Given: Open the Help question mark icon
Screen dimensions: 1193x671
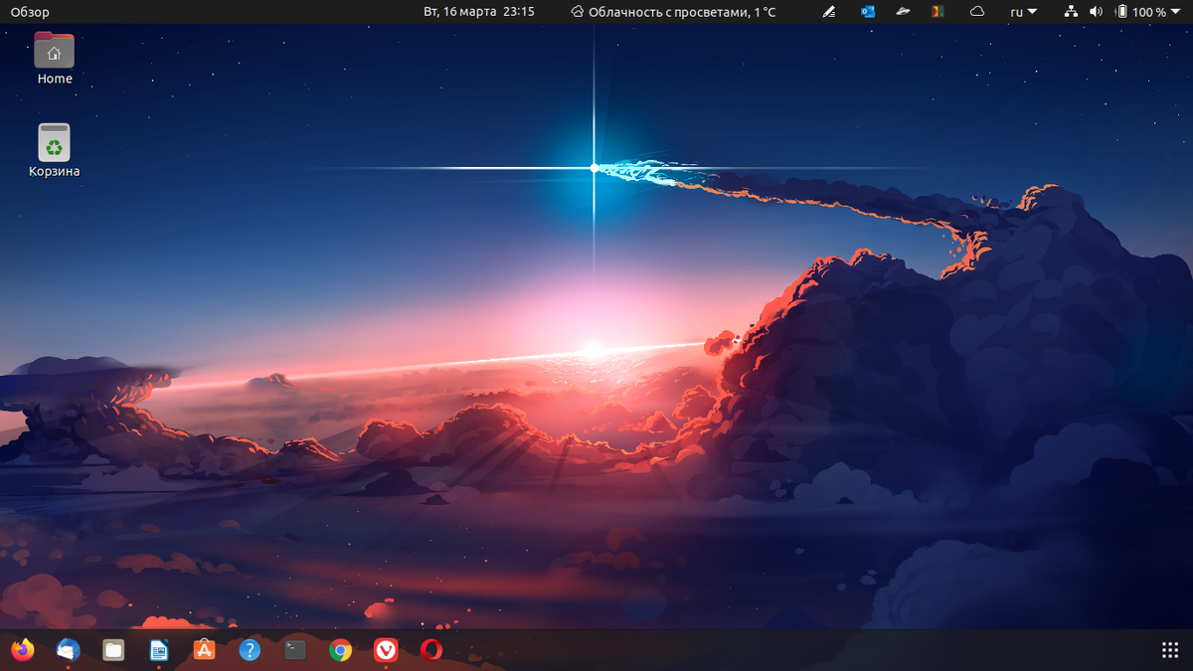Looking at the screenshot, I should [x=250, y=650].
